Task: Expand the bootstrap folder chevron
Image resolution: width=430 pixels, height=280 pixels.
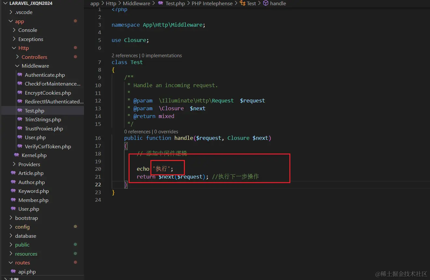Action: tap(11, 218)
